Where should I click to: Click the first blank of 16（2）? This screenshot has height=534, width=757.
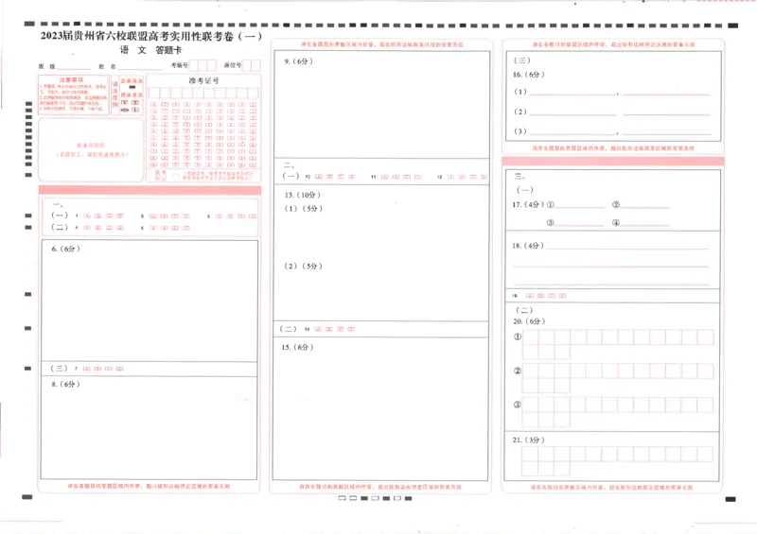pos(572,112)
